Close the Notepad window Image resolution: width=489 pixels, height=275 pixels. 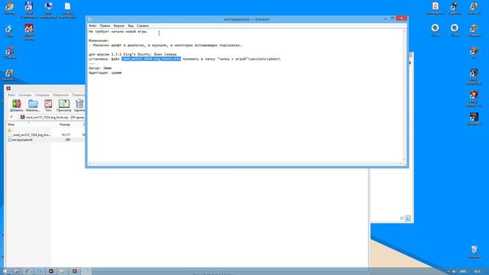coord(401,18)
